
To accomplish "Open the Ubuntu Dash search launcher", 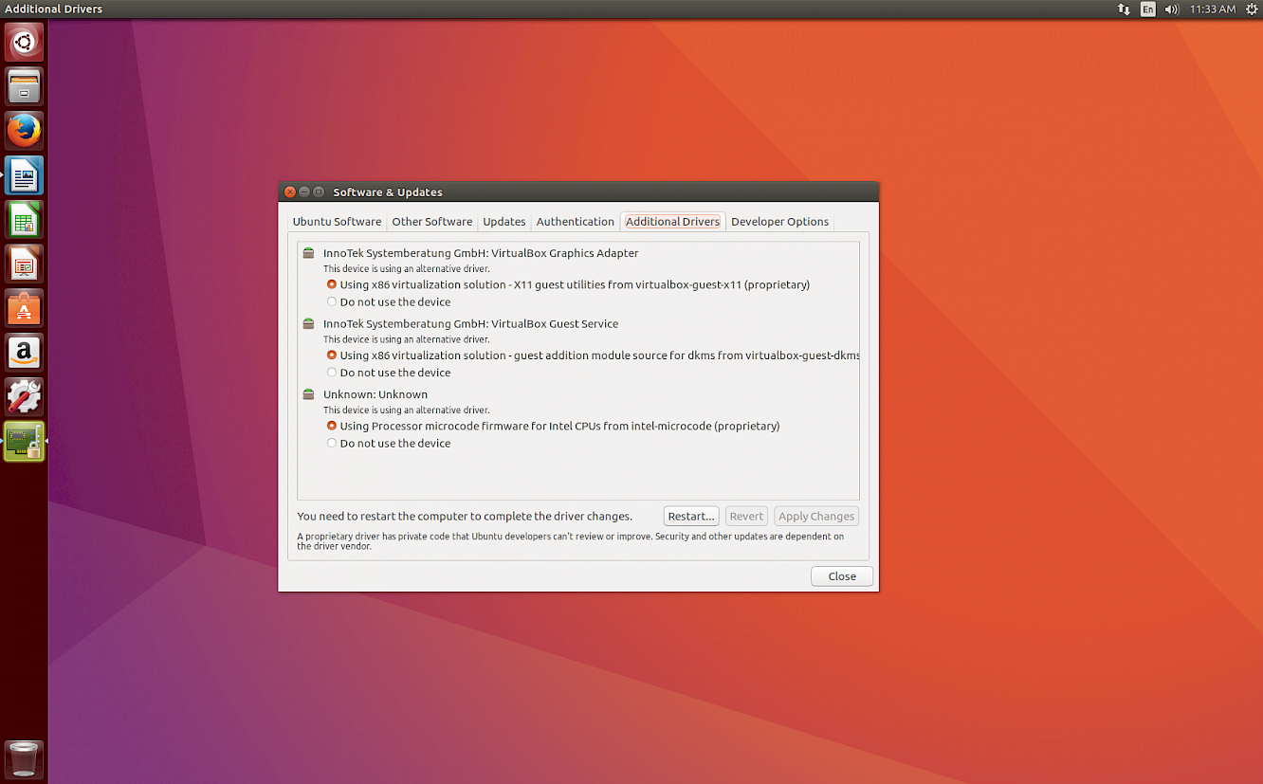I will tap(24, 42).
